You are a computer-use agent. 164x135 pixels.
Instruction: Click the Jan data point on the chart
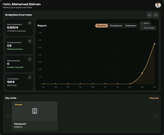click(43, 84)
